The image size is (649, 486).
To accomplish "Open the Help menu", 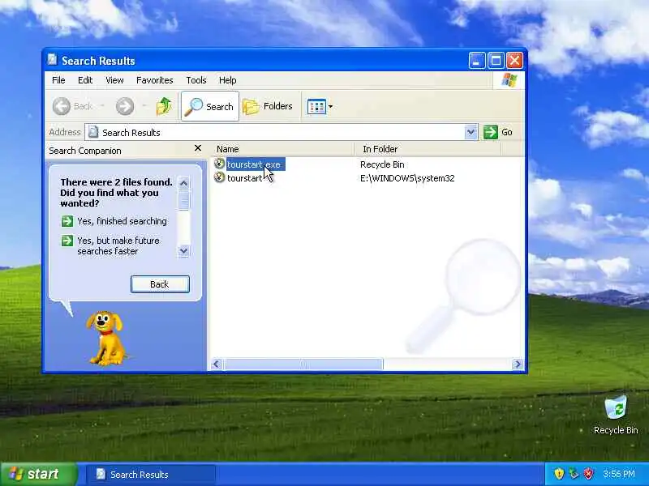I will (x=228, y=80).
